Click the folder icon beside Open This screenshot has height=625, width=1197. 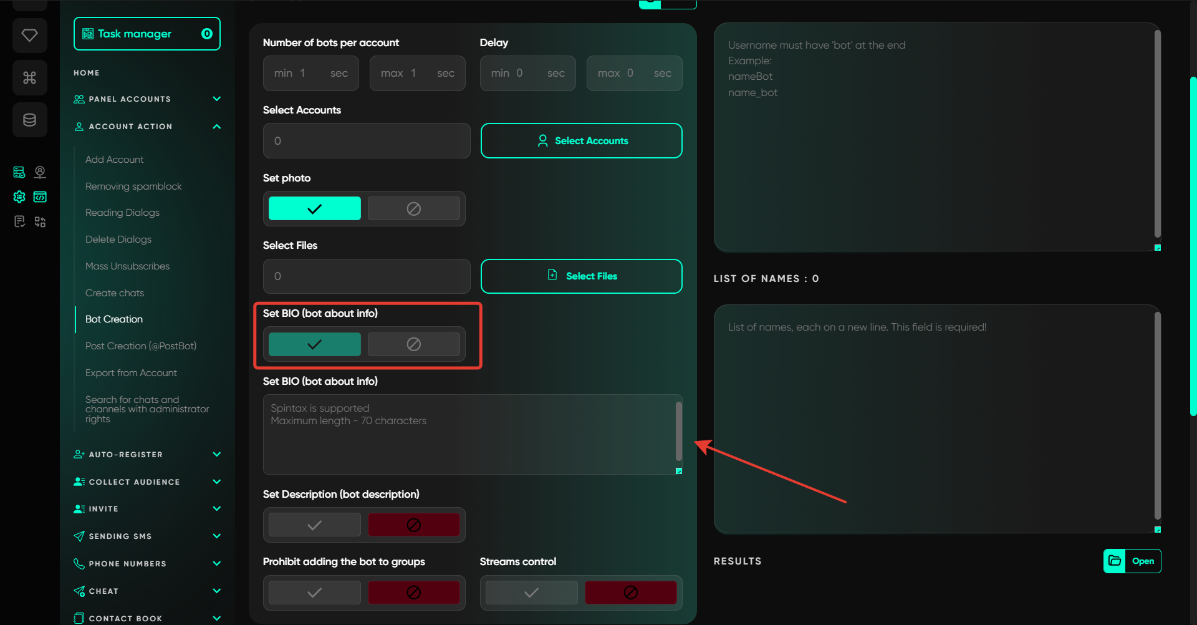tap(1115, 561)
